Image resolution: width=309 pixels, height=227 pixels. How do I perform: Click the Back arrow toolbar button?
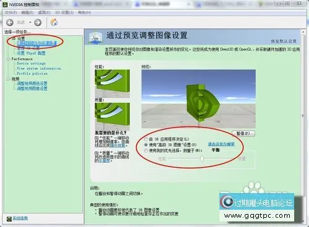tap(10, 22)
